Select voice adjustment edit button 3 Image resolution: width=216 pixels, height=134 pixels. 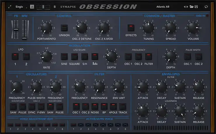pyautogui.click(x=25, y=125)
